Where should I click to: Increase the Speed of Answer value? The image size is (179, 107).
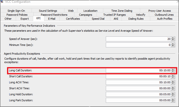173,38
